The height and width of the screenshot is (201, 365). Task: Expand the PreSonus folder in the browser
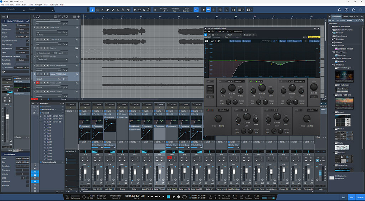click(x=333, y=65)
